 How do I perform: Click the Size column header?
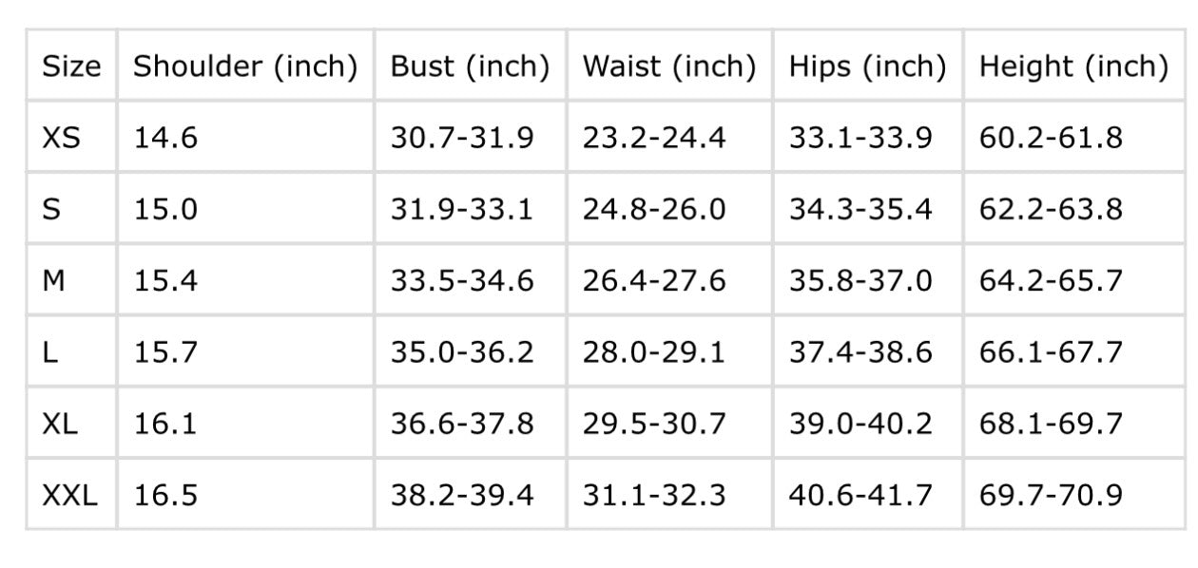(x=71, y=66)
